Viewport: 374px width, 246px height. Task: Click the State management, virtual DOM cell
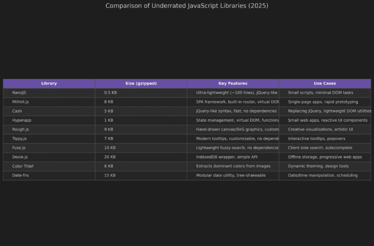233,120
